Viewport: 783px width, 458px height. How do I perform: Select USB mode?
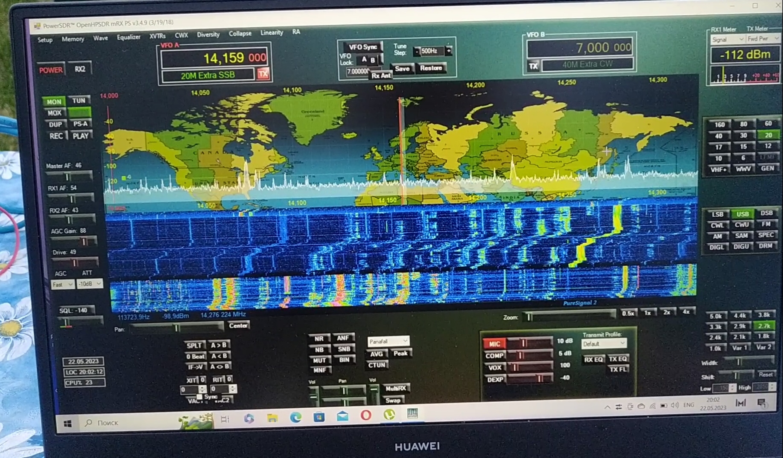pyautogui.click(x=742, y=214)
